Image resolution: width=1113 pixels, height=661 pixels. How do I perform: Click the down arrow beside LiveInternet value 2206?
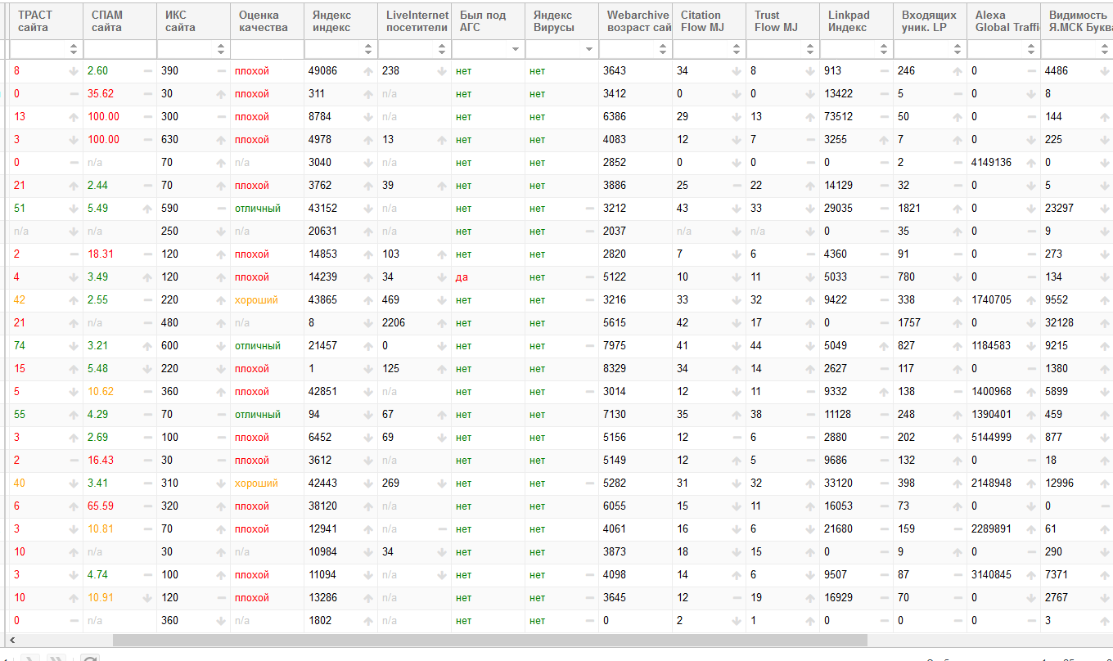pos(442,323)
